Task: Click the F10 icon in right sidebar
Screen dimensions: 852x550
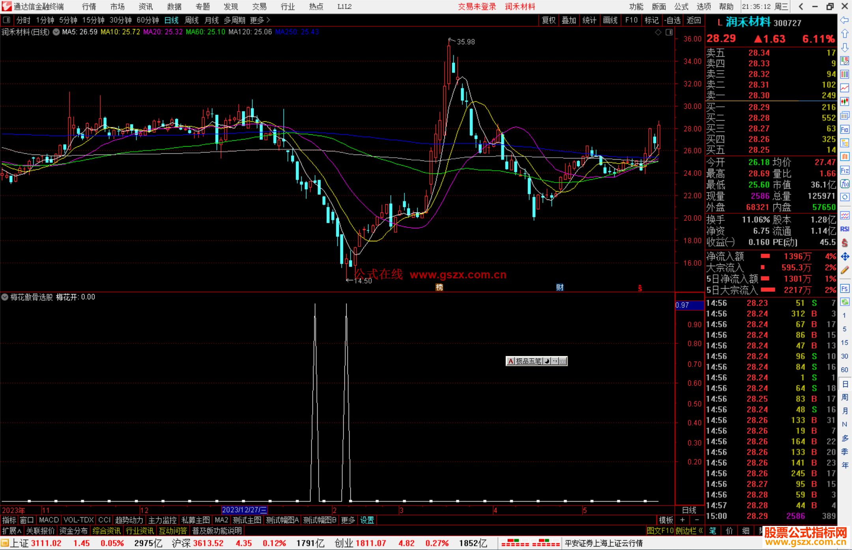Action: (x=845, y=129)
